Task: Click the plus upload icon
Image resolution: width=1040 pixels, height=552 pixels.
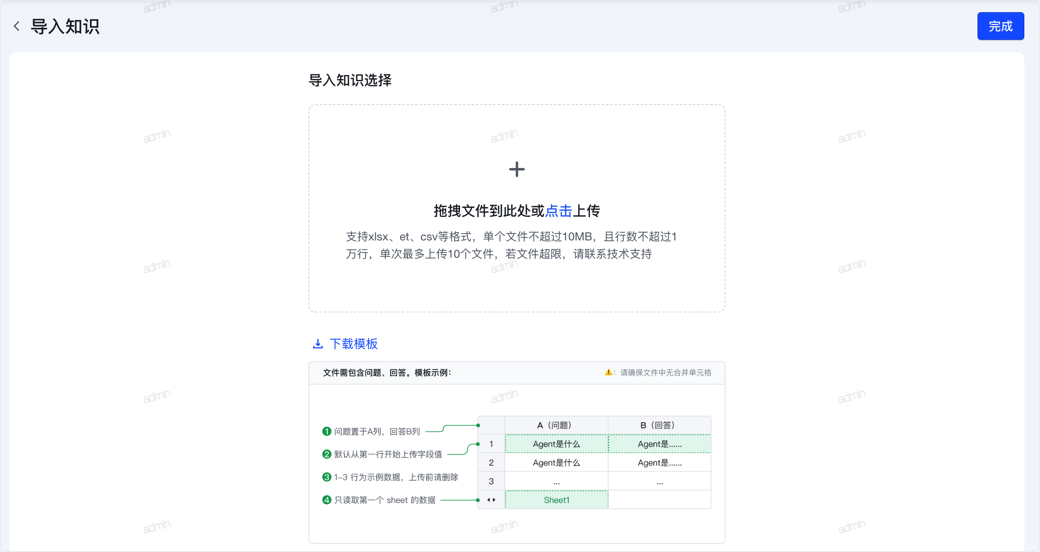Action: tap(517, 169)
